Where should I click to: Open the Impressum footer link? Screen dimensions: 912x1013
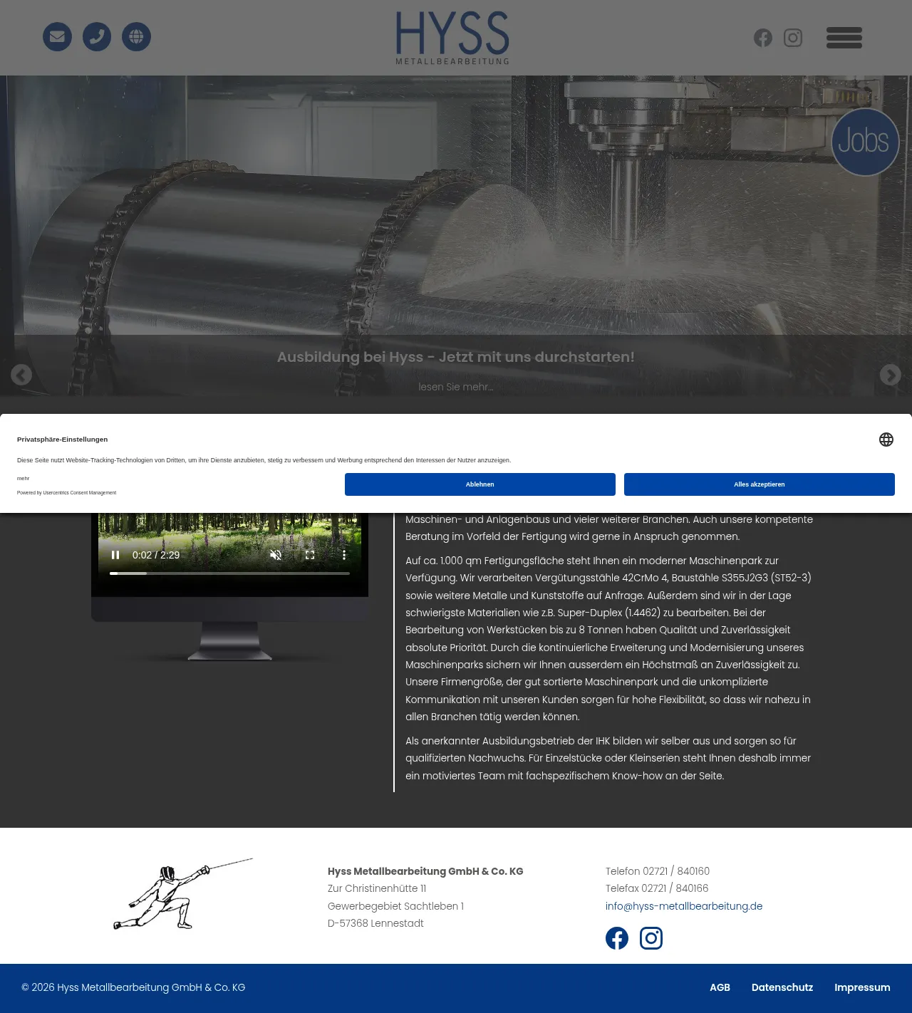pos(862,987)
